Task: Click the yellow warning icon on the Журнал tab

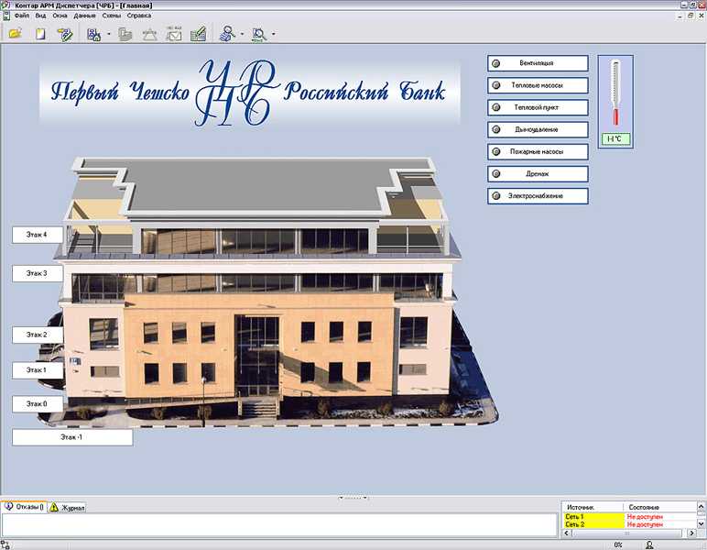Action: (x=54, y=508)
